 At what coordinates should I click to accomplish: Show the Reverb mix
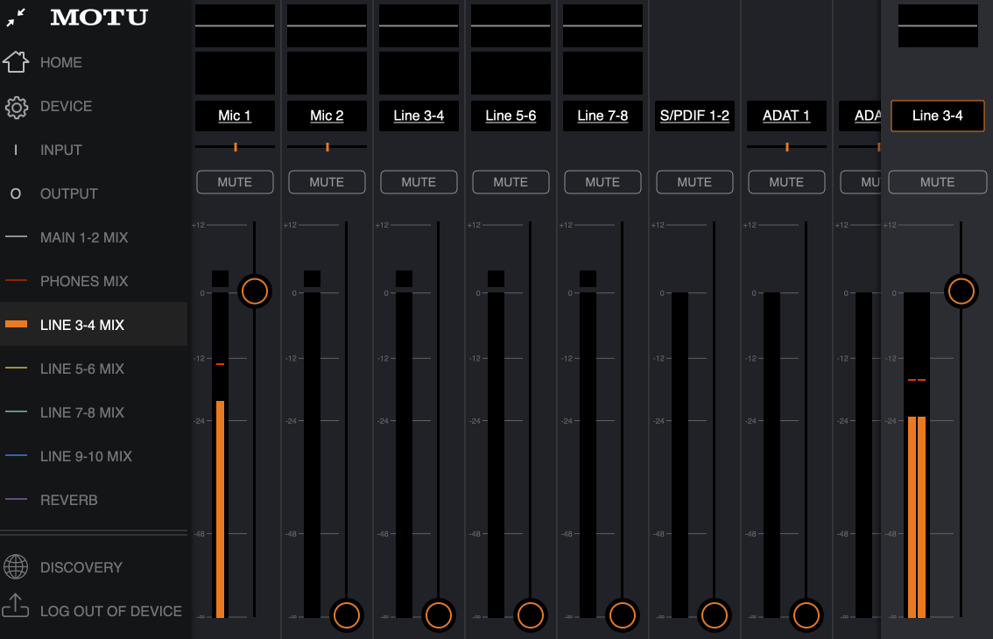(x=94, y=500)
